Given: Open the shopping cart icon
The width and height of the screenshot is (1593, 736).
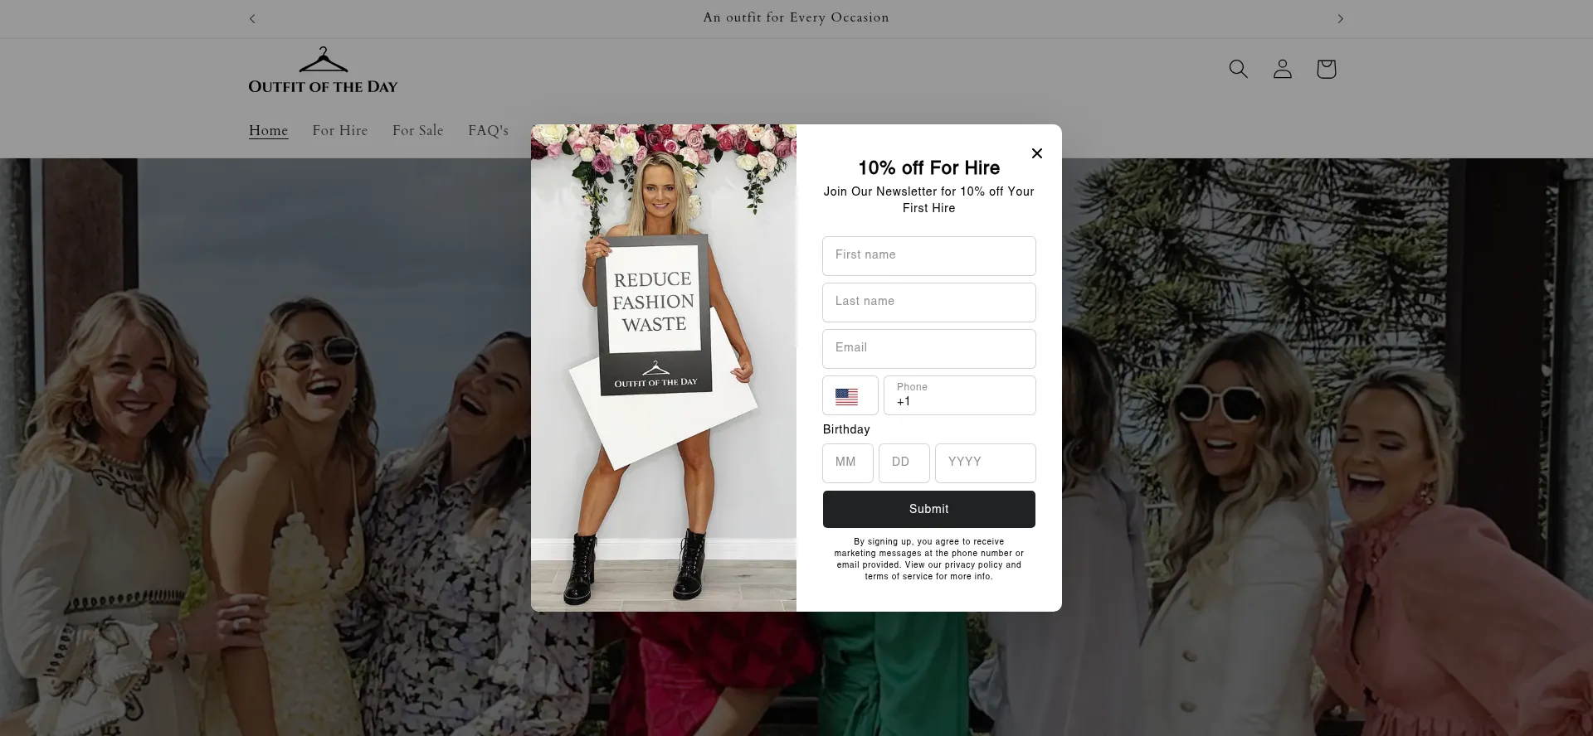Looking at the screenshot, I should click(x=1326, y=69).
